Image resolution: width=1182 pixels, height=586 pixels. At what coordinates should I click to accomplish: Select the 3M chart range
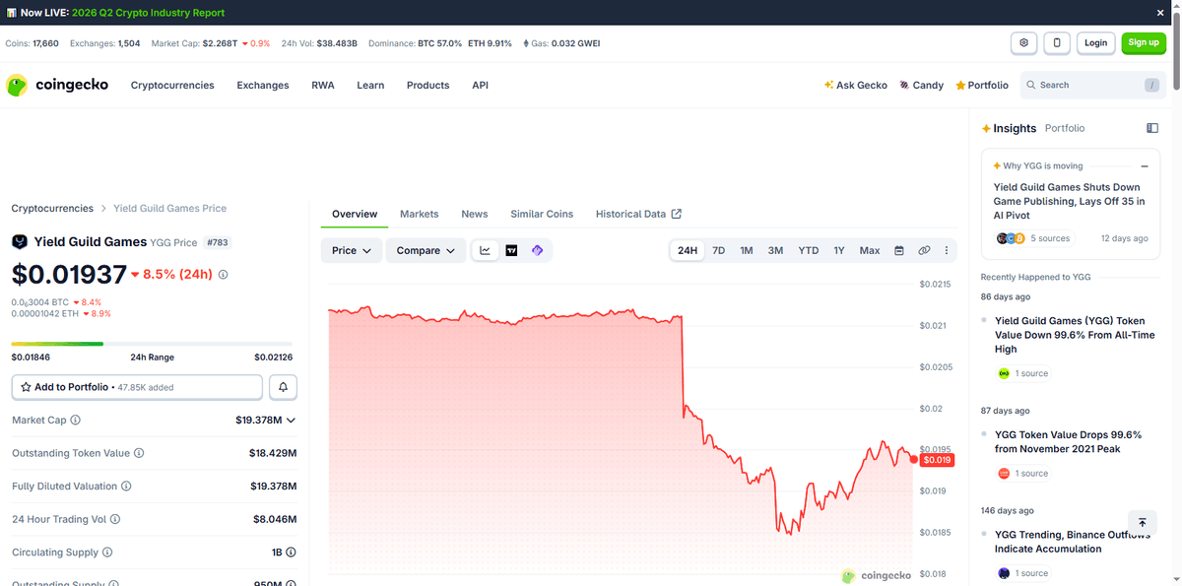775,251
